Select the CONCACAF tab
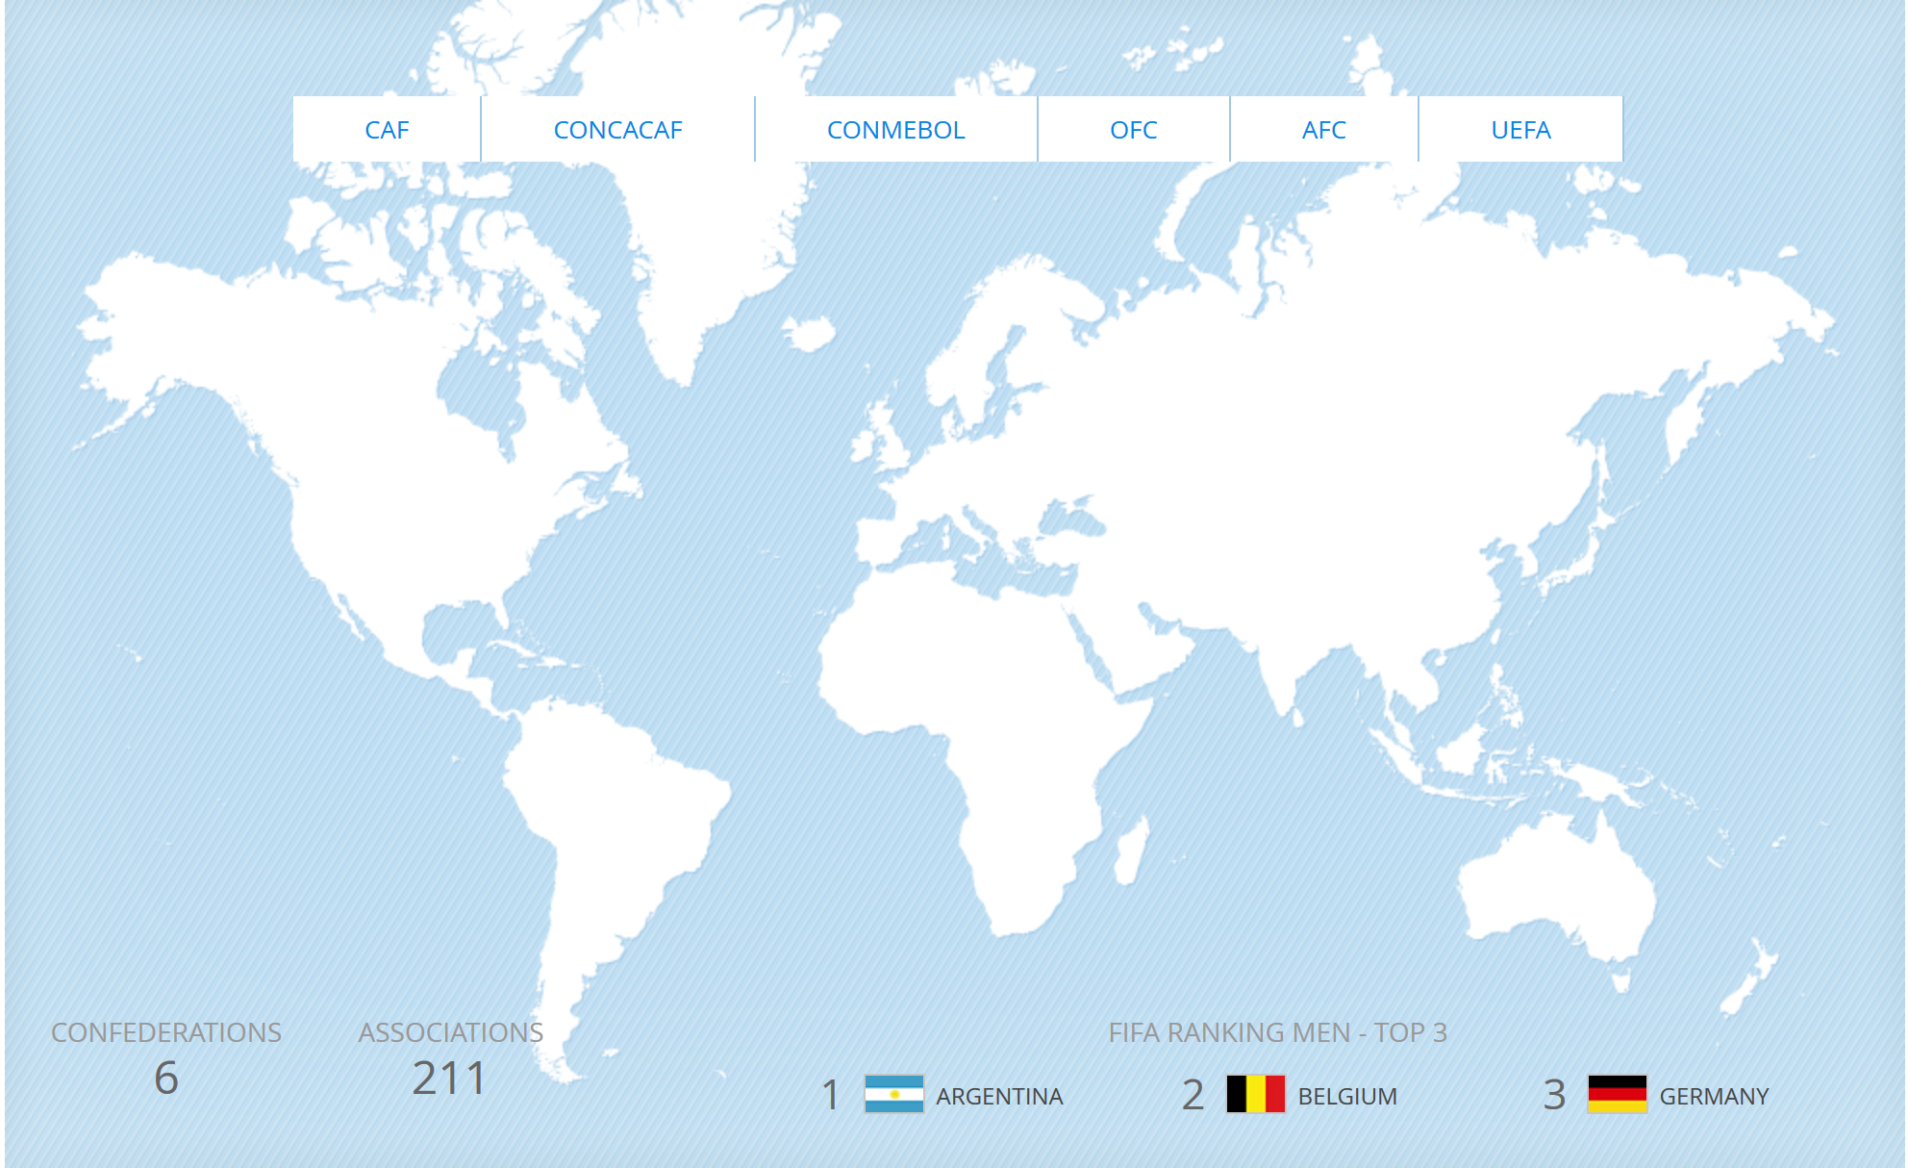Viewport: 1909px width, 1168px height. (x=617, y=130)
